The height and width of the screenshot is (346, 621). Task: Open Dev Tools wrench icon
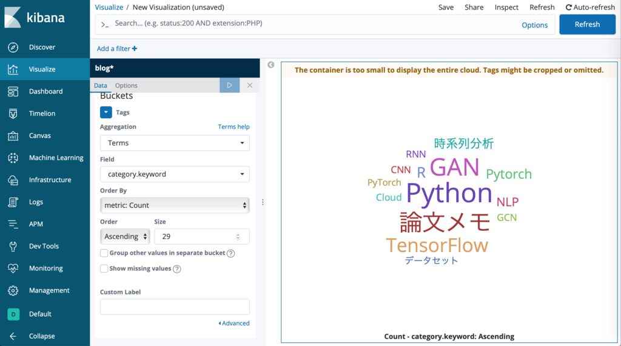pos(13,246)
